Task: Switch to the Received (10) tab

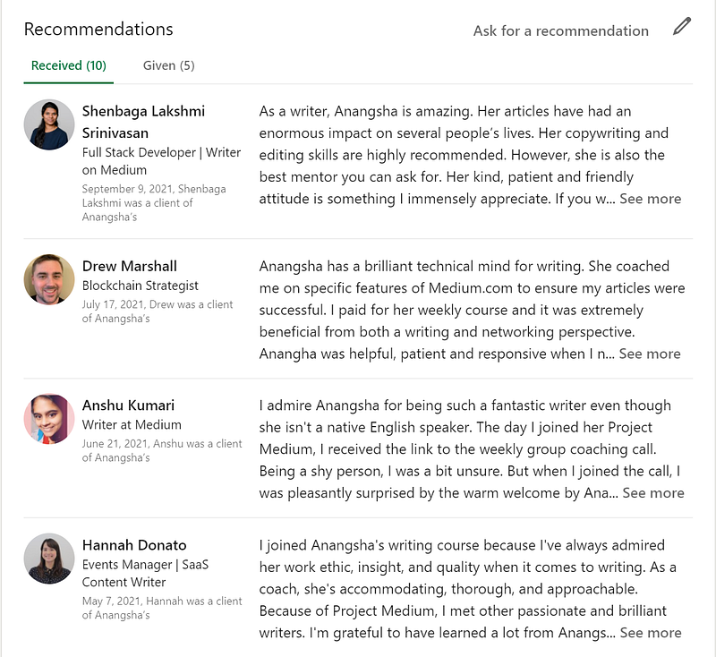Action: pyautogui.click(x=69, y=65)
